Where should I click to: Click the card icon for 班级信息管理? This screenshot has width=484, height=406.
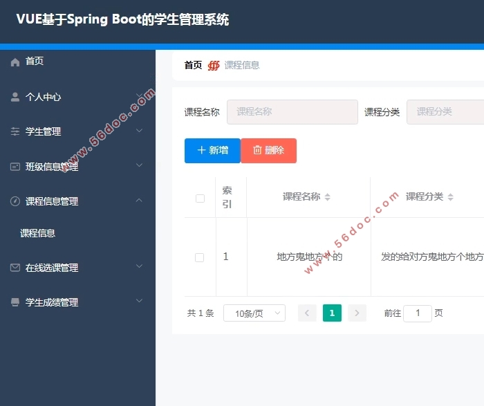(x=15, y=167)
